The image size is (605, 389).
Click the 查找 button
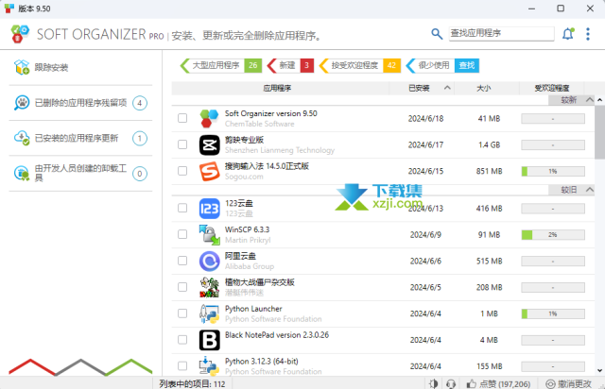point(467,65)
